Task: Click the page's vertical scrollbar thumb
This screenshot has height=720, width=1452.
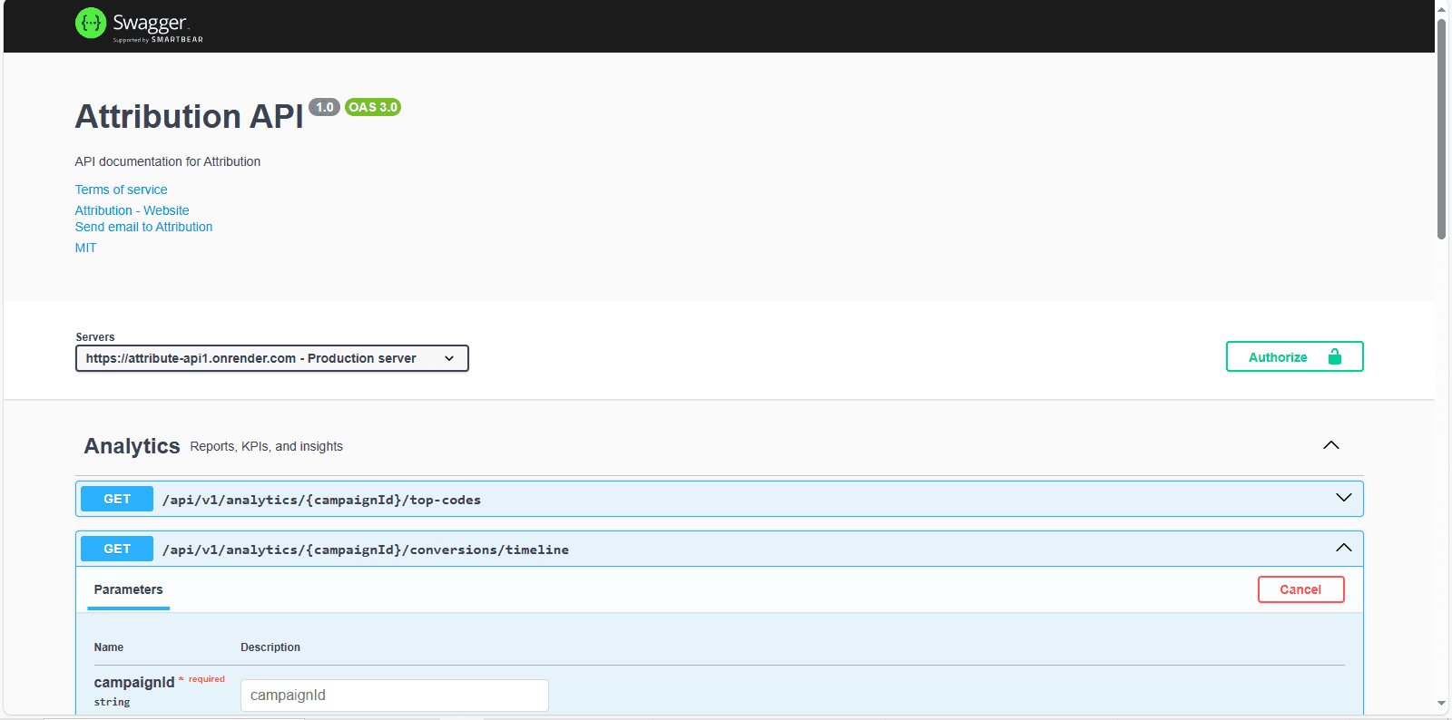Action: (x=1441, y=127)
